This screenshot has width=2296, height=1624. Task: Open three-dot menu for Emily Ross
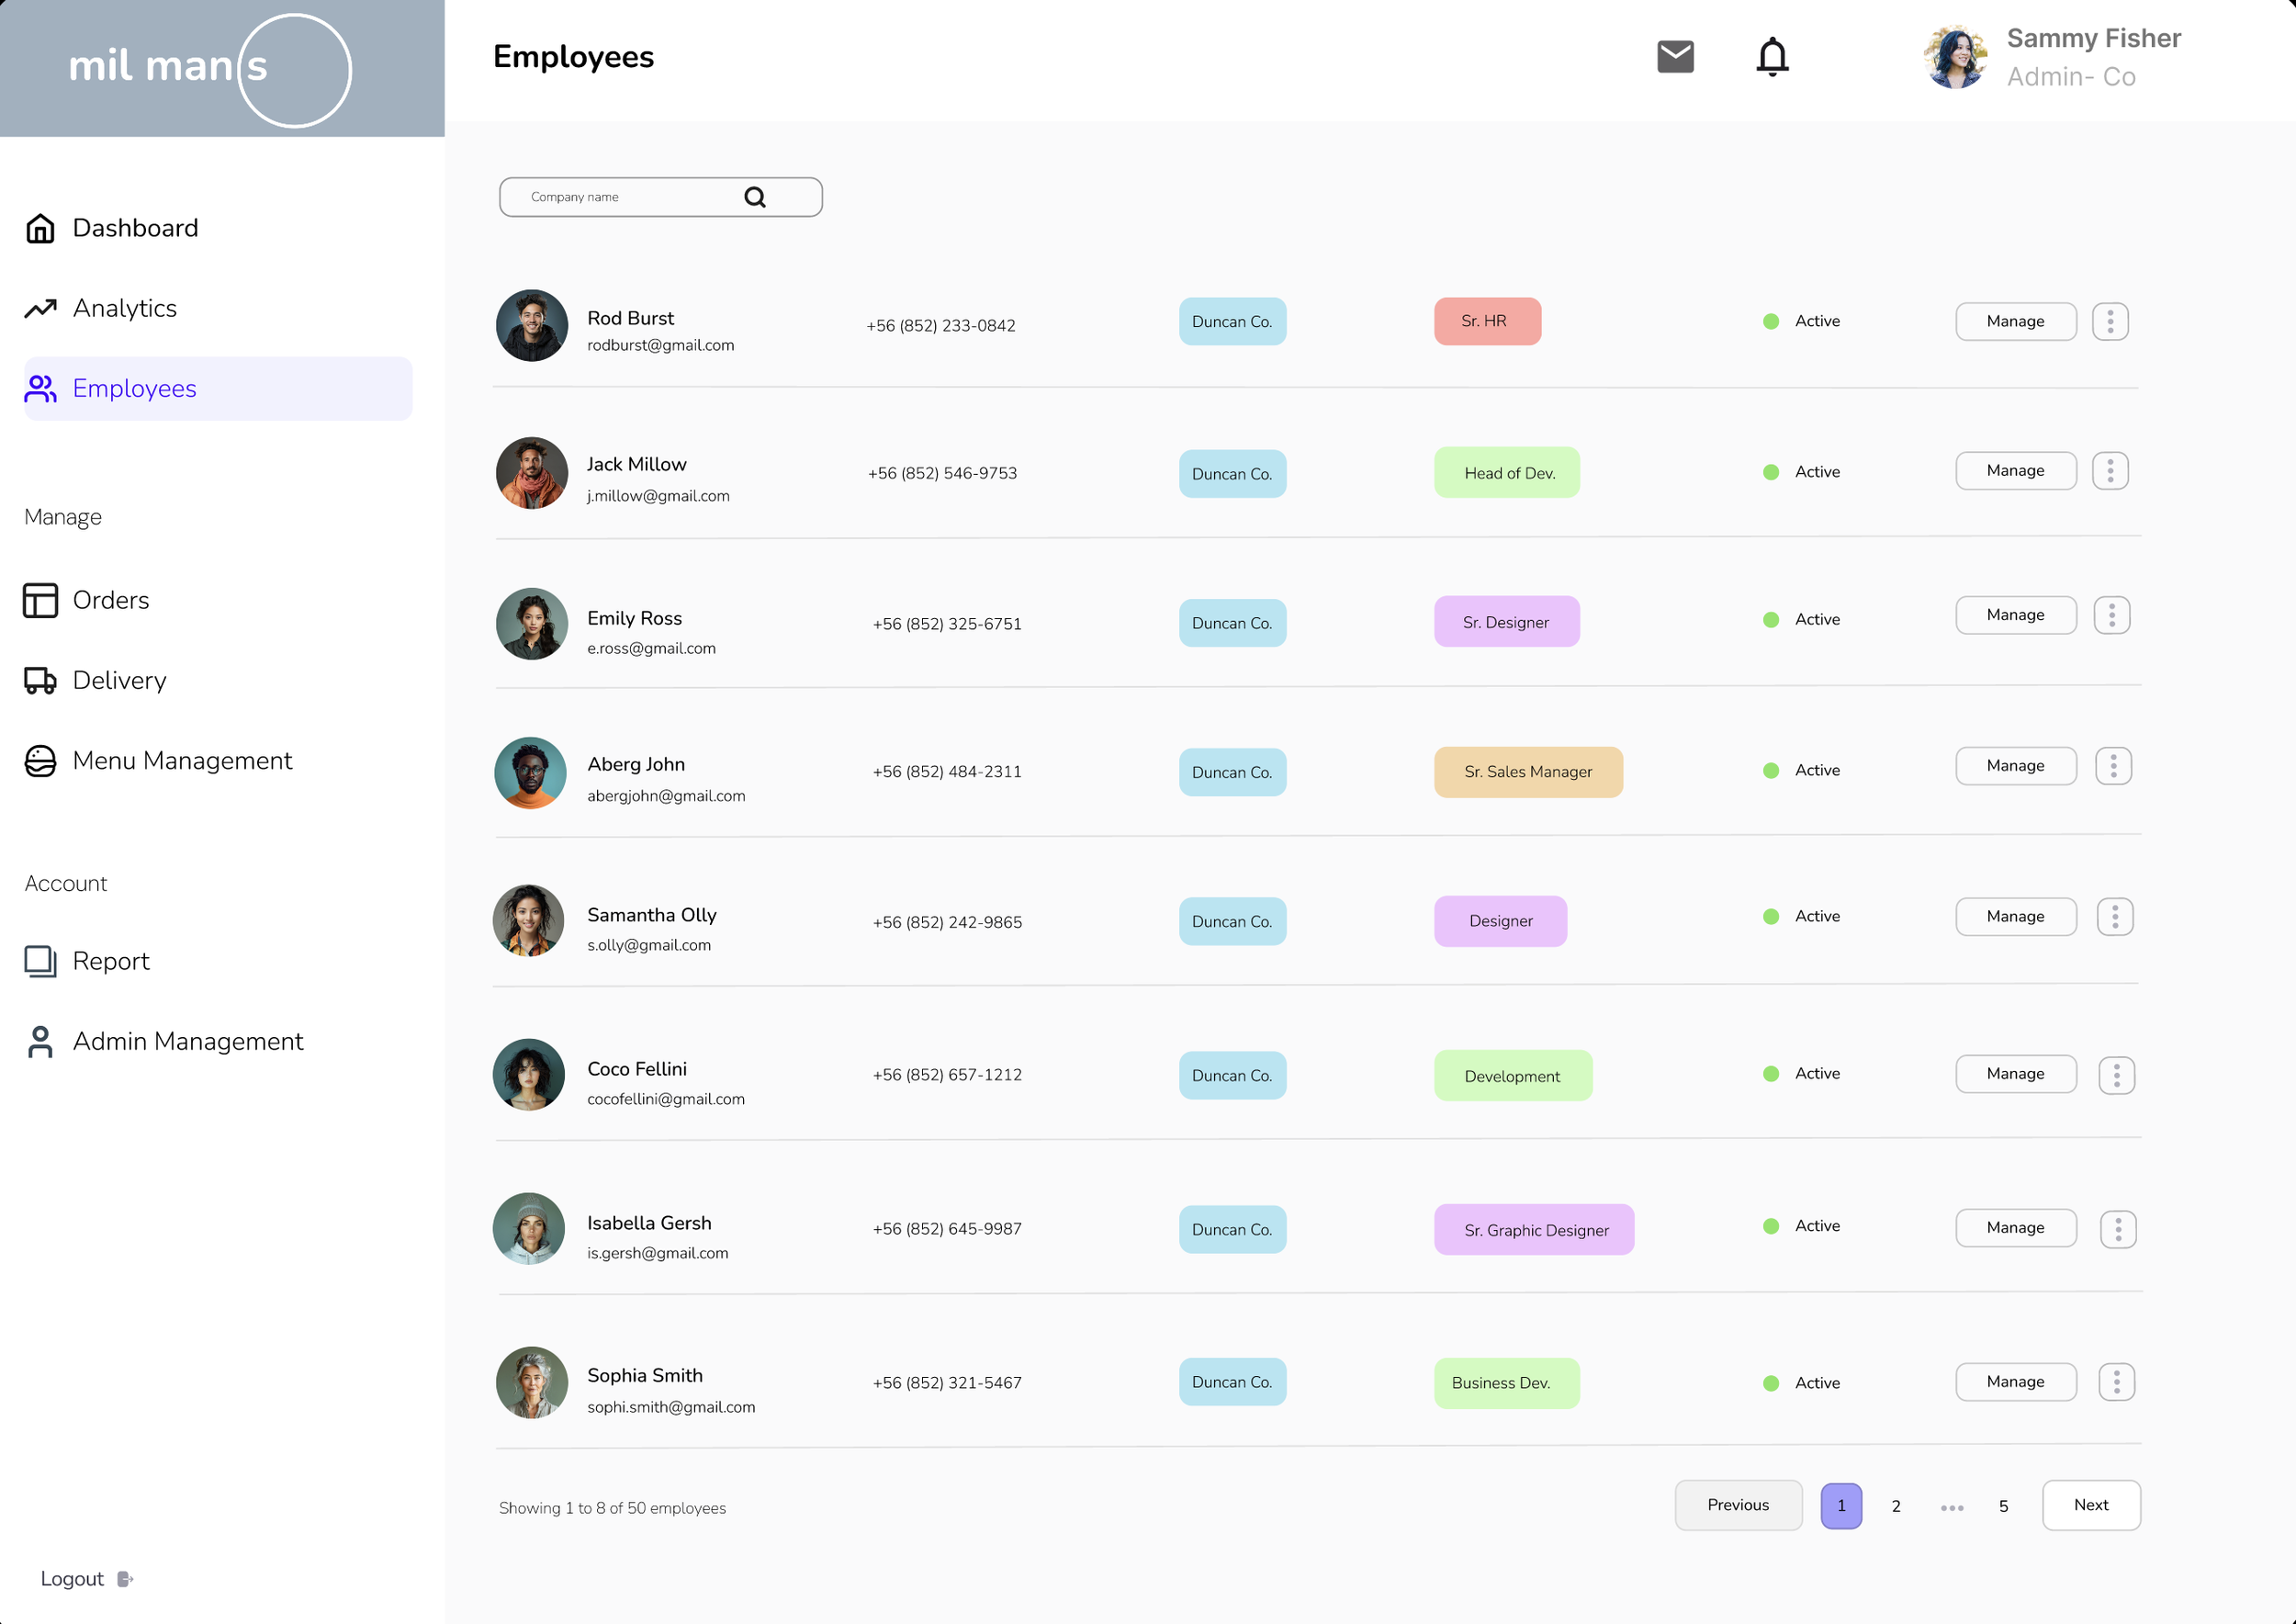coord(2112,615)
